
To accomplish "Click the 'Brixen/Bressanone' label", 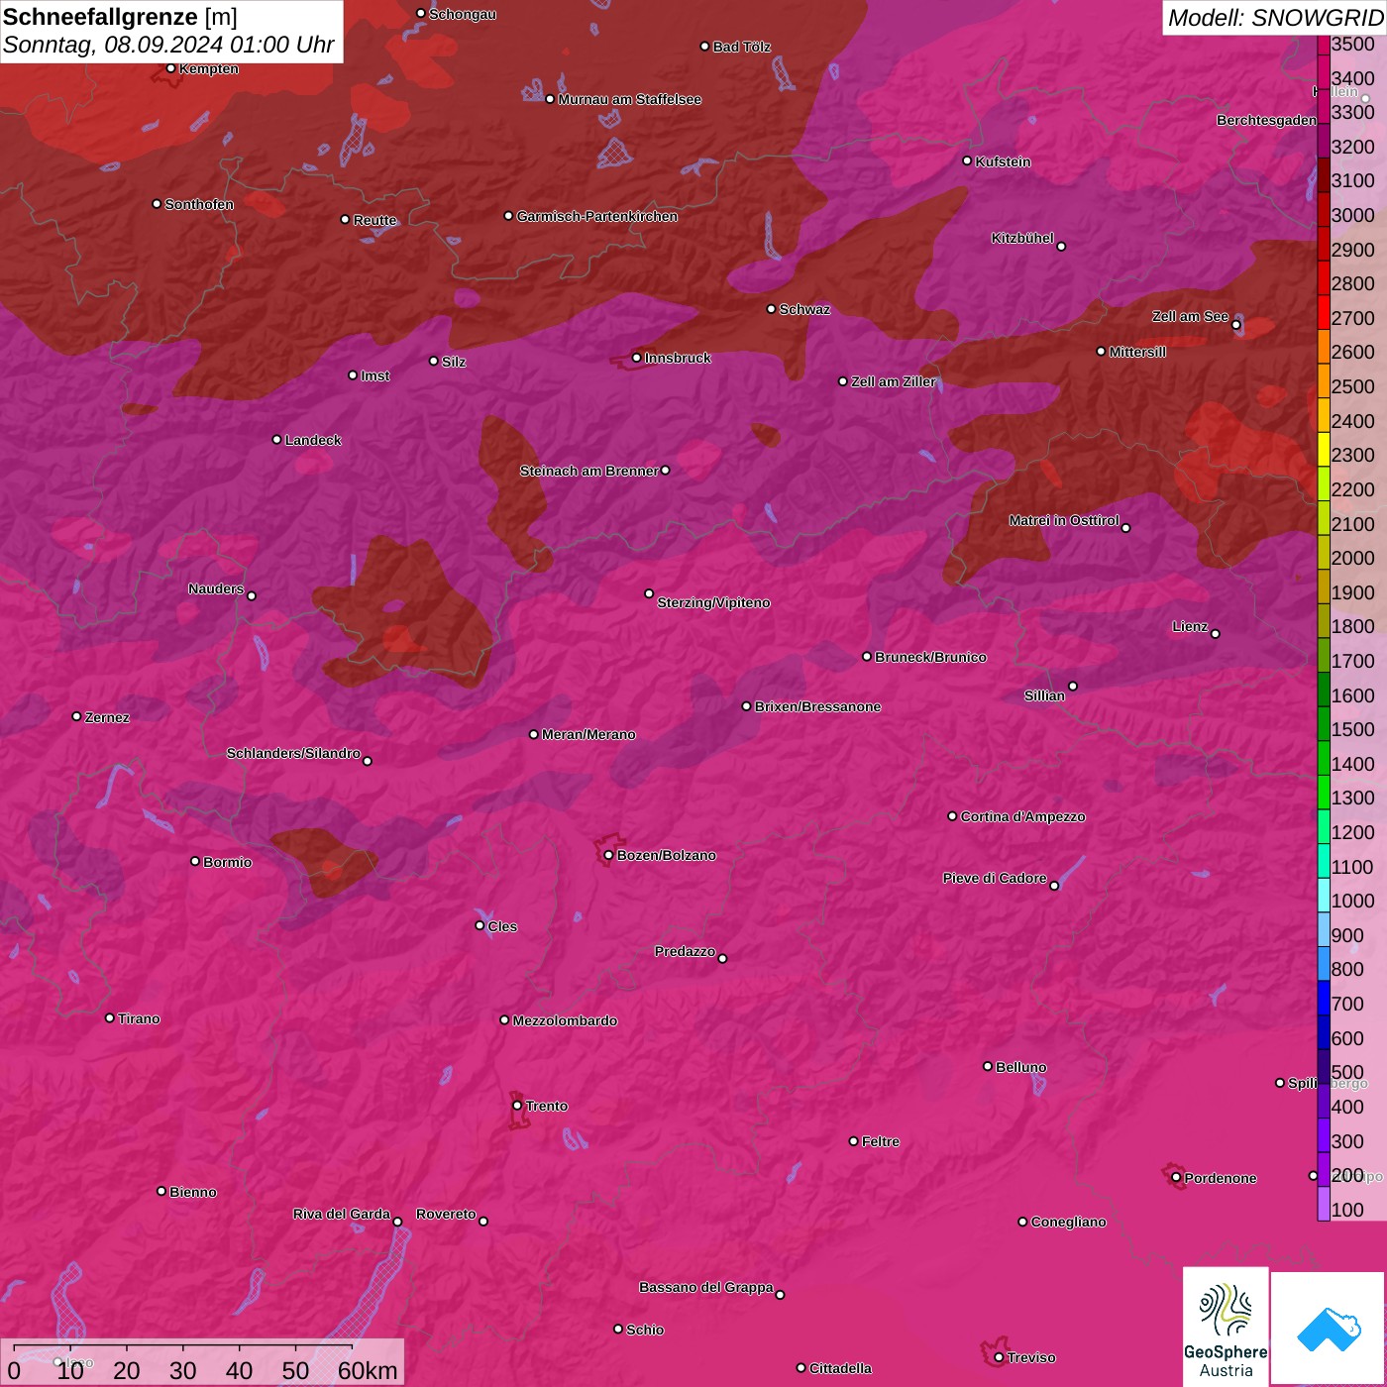I will click(818, 706).
